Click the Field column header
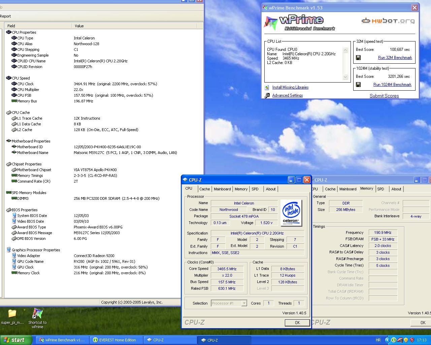The image size is (431, 345). click(38, 26)
